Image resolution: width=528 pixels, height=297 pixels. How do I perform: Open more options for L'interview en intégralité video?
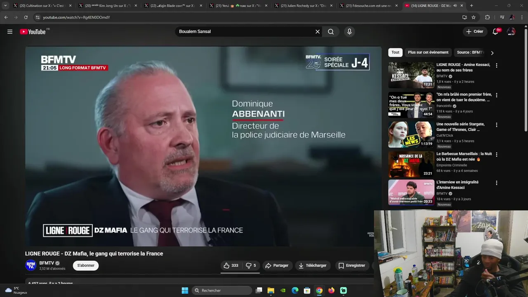pyautogui.click(x=497, y=183)
